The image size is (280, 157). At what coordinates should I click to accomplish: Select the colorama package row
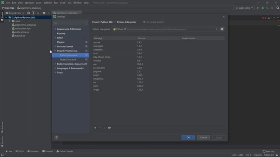coord(158,50)
